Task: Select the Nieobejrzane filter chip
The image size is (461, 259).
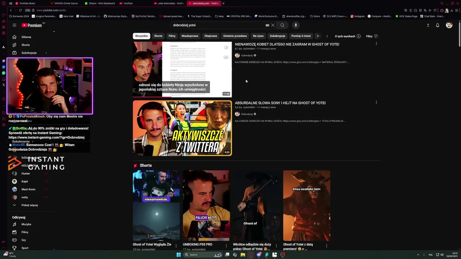Action: (190, 36)
